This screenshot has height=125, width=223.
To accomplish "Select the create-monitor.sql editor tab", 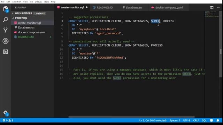I will [x=72, y=8].
